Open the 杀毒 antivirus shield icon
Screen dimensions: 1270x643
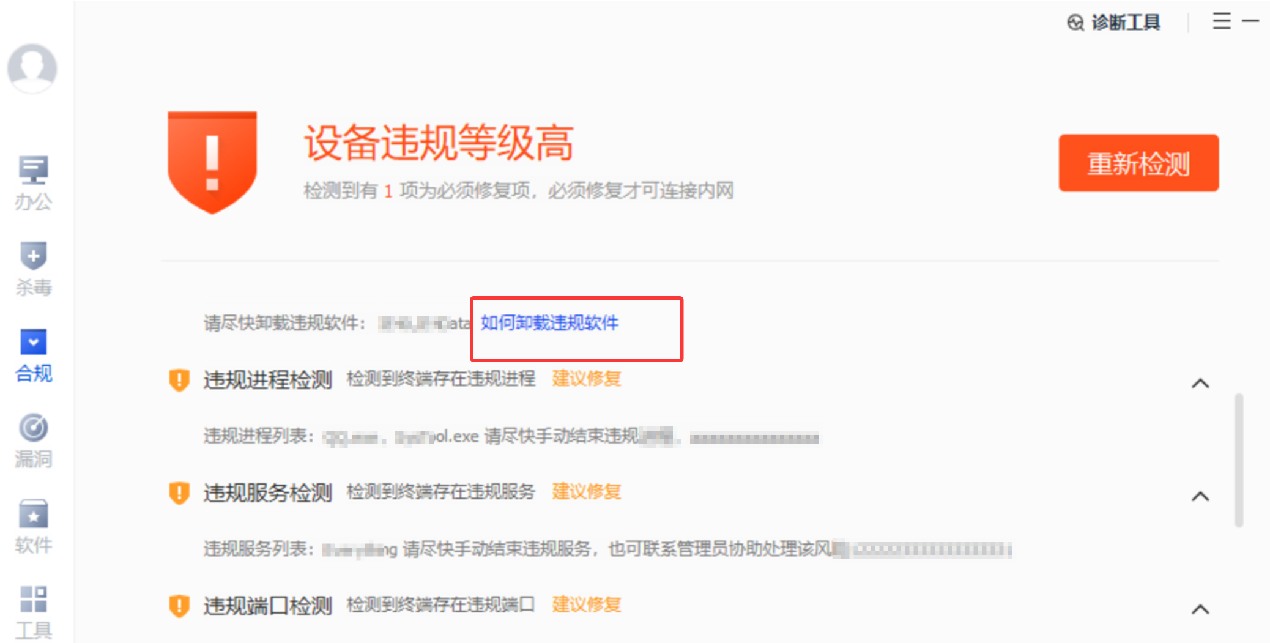[x=33, y=256]
